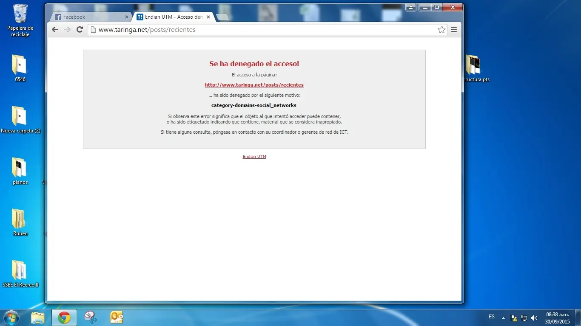Minimize the Chrome window
Image resolution: width=581 pixels, height=326 pixels.
point(425,7)
